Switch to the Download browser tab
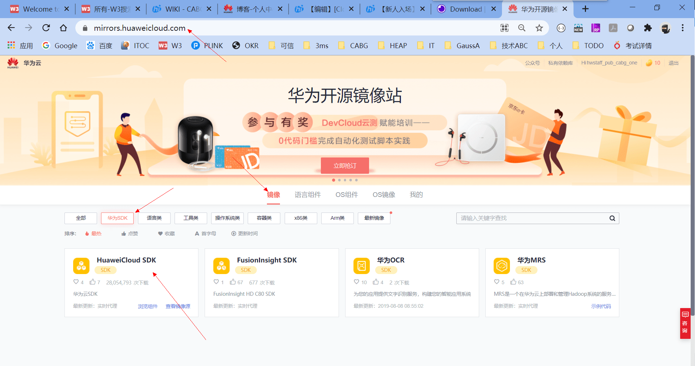 click(466, 9)
